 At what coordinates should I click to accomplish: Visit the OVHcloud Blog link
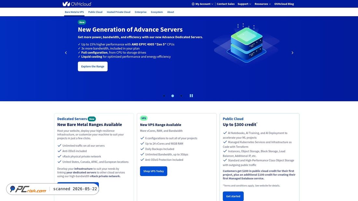pyautogui.click(x=284, y=4)
